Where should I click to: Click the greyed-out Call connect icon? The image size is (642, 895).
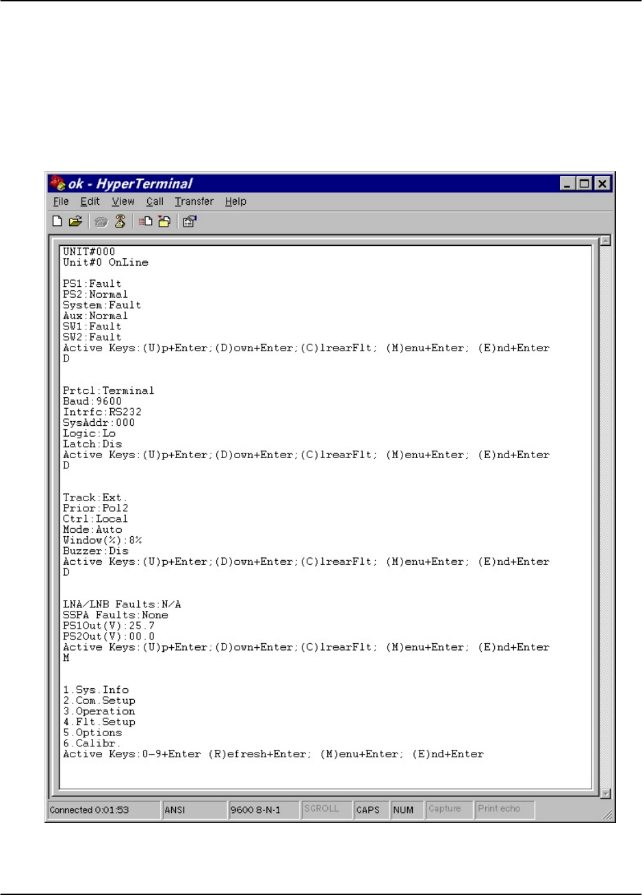[x=101, y=221]
